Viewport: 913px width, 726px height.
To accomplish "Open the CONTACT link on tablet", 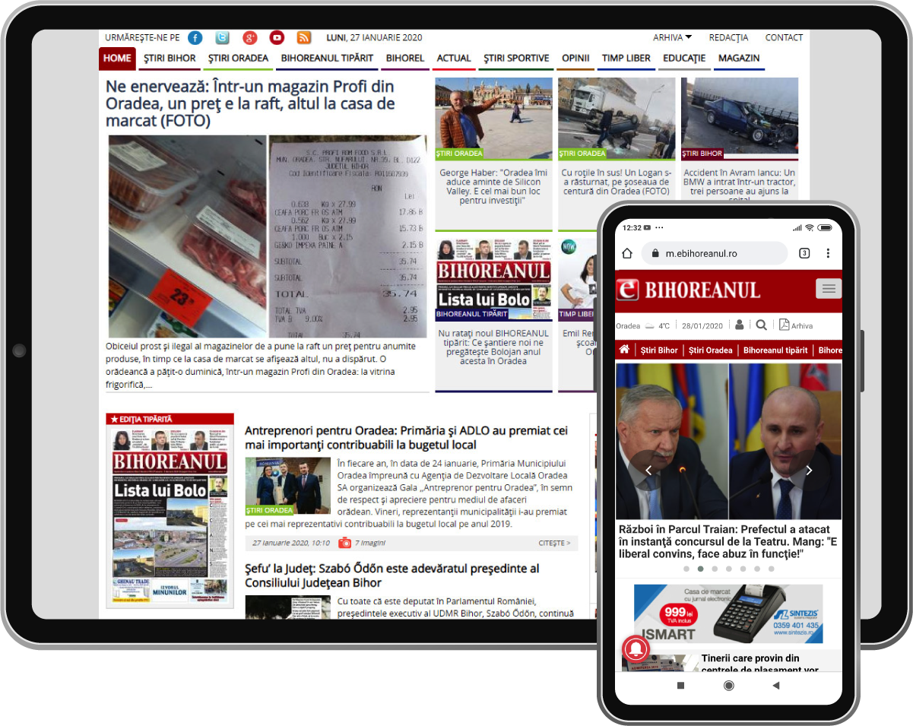I will (784, 37).
